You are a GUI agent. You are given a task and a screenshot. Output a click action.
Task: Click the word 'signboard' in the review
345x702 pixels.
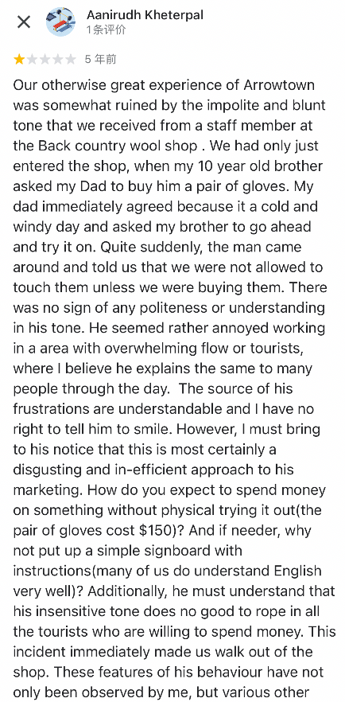click(210, 551)
